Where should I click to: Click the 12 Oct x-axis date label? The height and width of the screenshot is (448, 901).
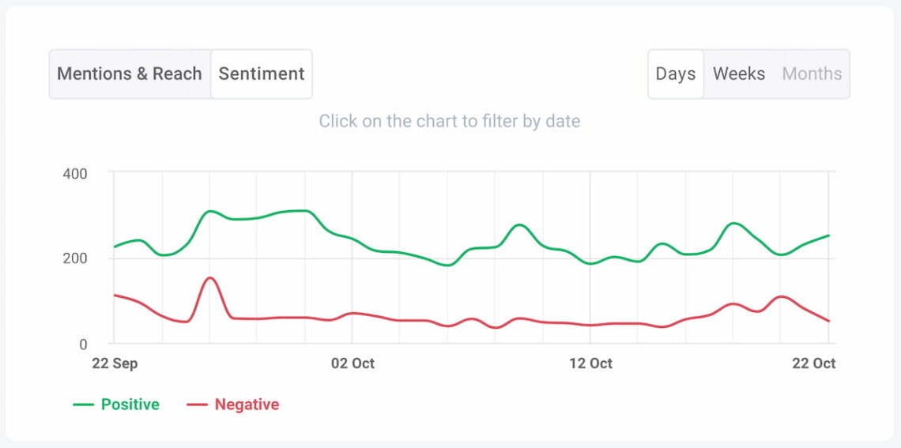point(590,363)
